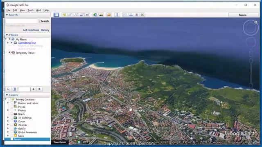Click the Save Image toolbar icon
Screen dimensions: 262x147
(137, 15)
